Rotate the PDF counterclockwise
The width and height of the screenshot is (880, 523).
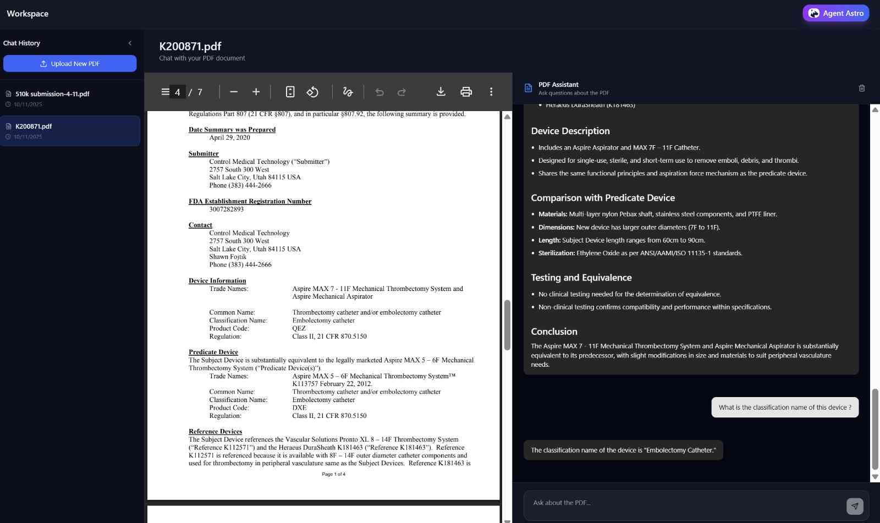click(x=312, y=92)
